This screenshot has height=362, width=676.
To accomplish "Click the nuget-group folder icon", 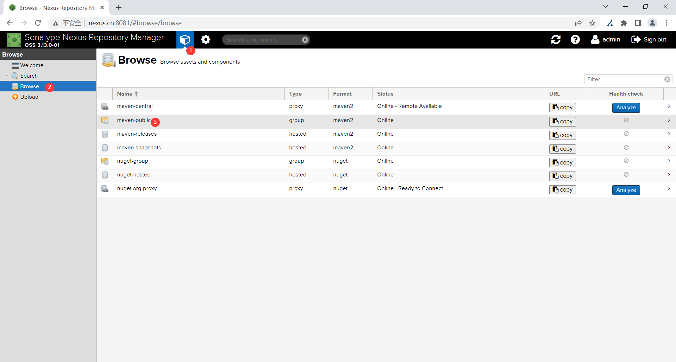I will 105,161.
